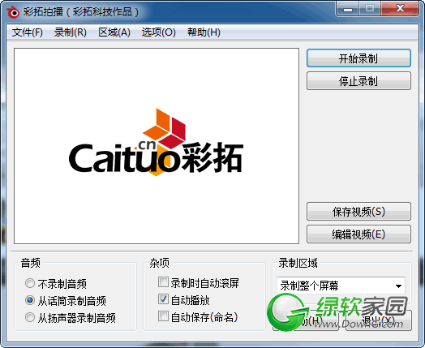Minimize the 彩拓拍播 window
Image resolution: width=425 pixels, height=348 pixels.
pos(348,9)
